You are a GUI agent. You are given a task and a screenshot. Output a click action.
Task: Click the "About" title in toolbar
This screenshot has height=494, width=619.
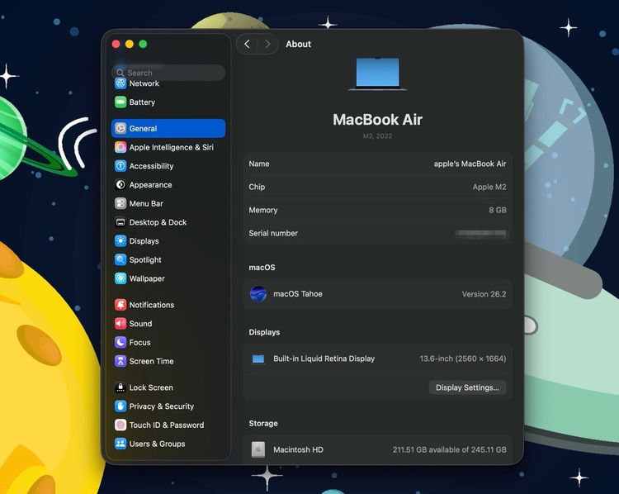pyautogui.click(x=298, y=45)
